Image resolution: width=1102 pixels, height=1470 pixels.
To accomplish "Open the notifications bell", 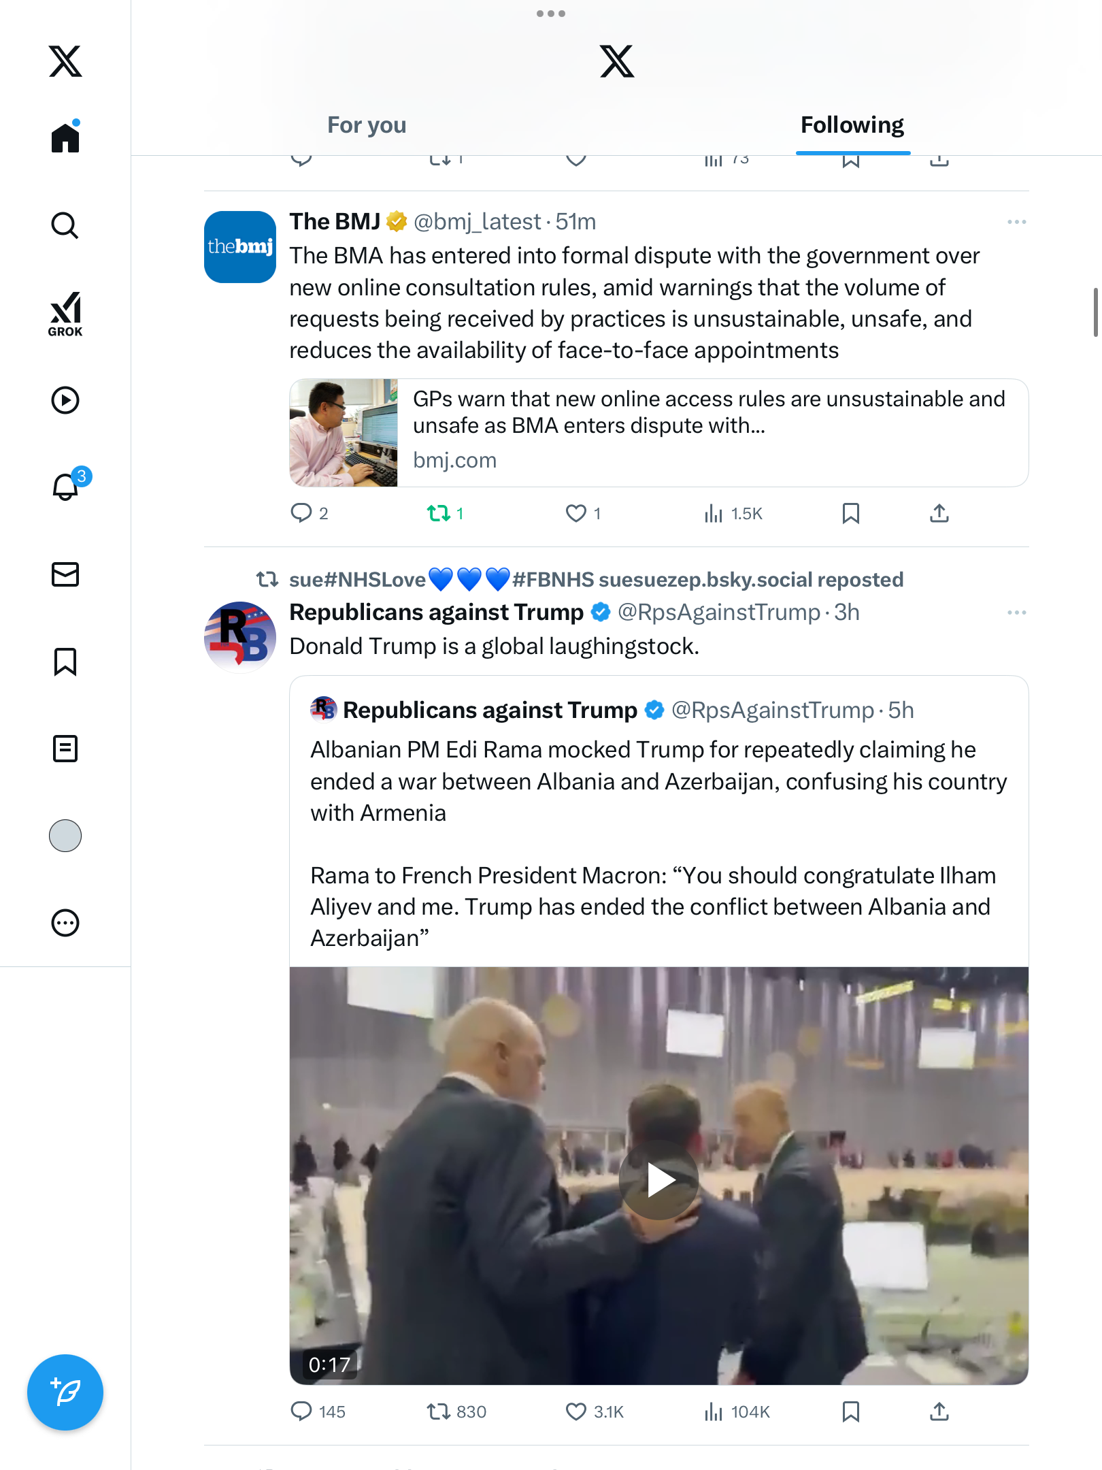I will [66, 487].
